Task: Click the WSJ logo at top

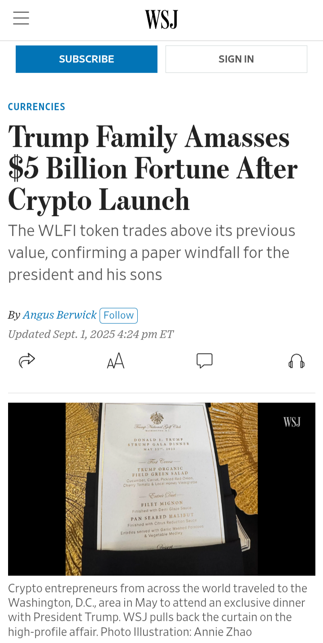Action: (161, 19)
